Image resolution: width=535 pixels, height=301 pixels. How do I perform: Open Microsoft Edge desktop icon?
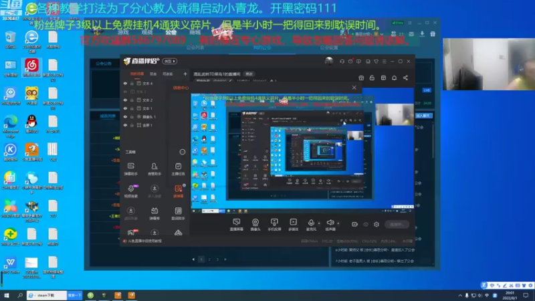point(10,126)
